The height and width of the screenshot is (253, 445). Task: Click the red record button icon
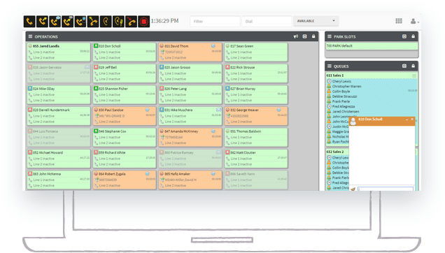pos(144,21)
